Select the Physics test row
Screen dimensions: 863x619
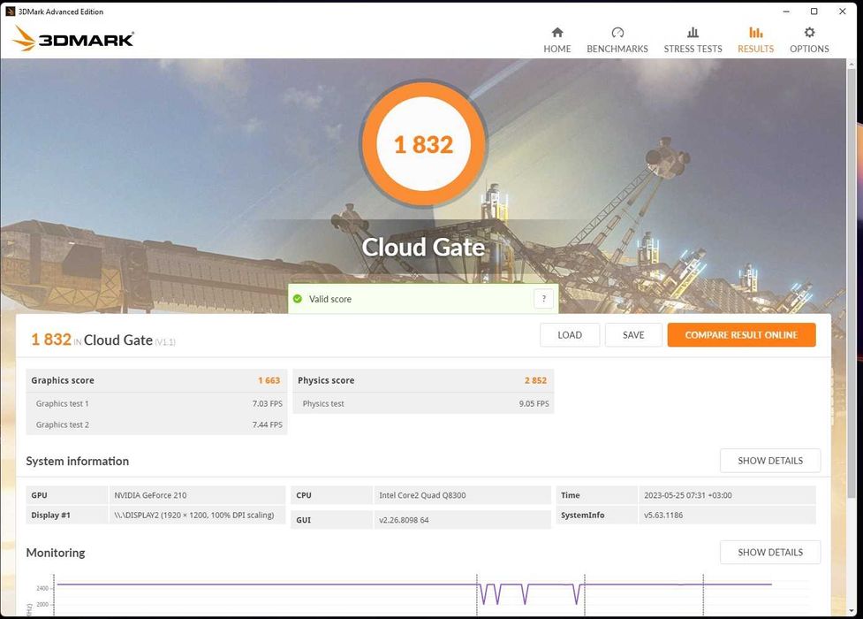click(423, 403)
